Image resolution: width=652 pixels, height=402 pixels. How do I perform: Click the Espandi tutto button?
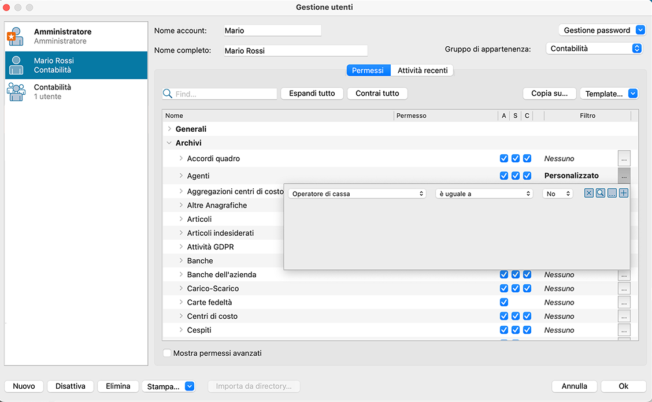point(312,94)
